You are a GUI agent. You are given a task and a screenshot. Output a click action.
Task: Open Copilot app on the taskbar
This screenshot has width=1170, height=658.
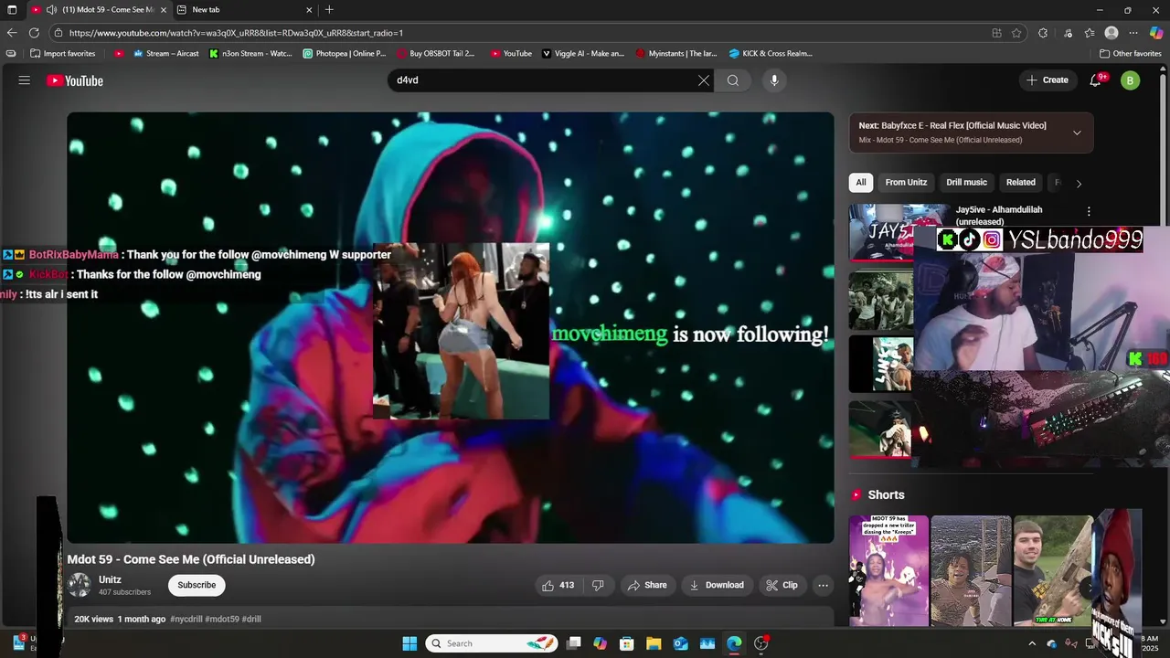pyautogui.click(x=600, y=643)
